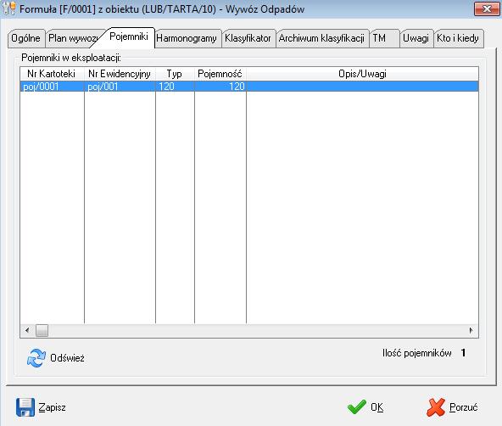502x426 pixels.
Task: Switch to the Klasyfikator tab
Action: 248,38
